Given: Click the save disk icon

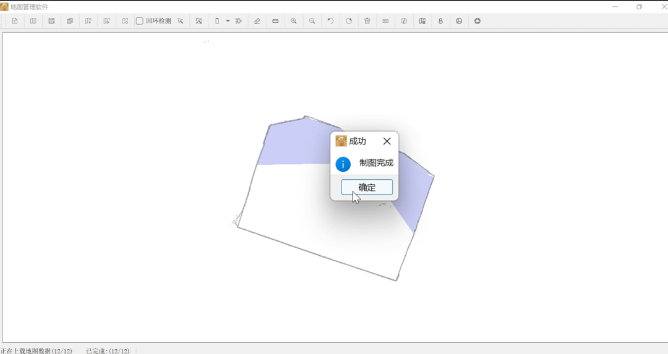Looking at the screenshot, I should tap(51, 21).
